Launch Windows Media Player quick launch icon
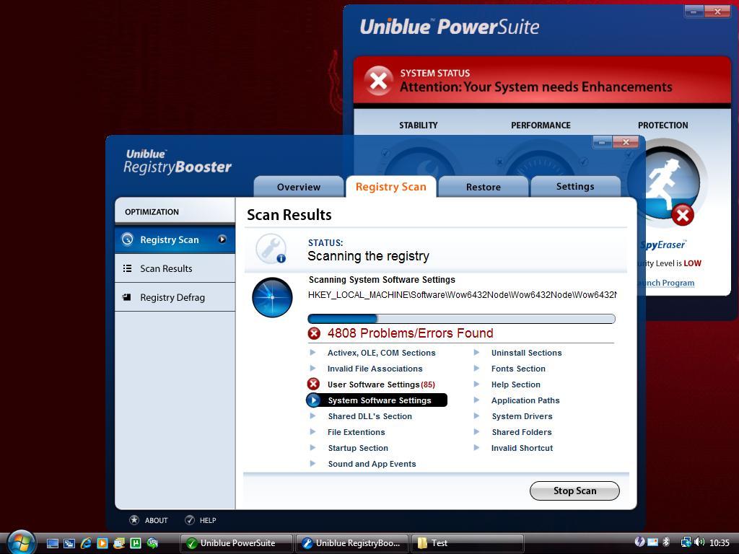Screen dimensions: 739x554 point(102,543)
